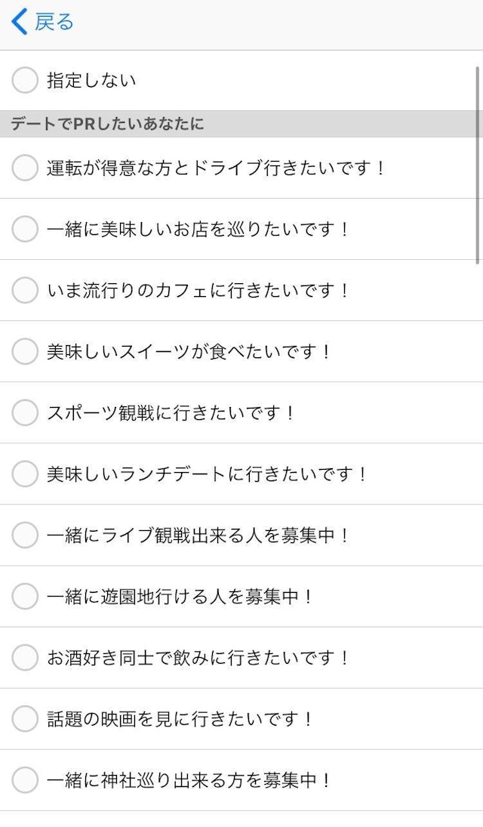
Task: Select radio for ドライブ行きたいです option
Action: [x=25, y=168]
